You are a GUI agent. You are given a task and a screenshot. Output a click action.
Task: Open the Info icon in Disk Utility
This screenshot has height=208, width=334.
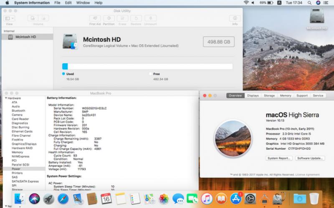click(235, 18)
